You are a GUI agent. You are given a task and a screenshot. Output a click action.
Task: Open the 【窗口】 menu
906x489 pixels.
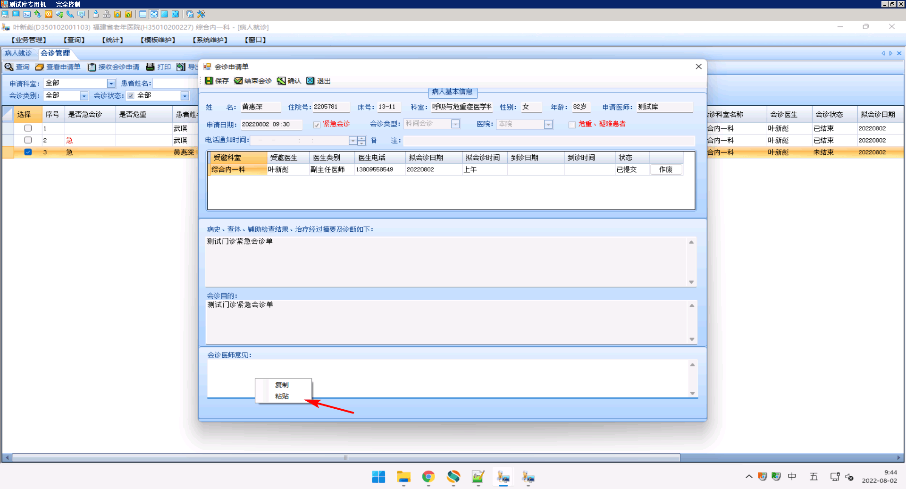coord(255,40)
